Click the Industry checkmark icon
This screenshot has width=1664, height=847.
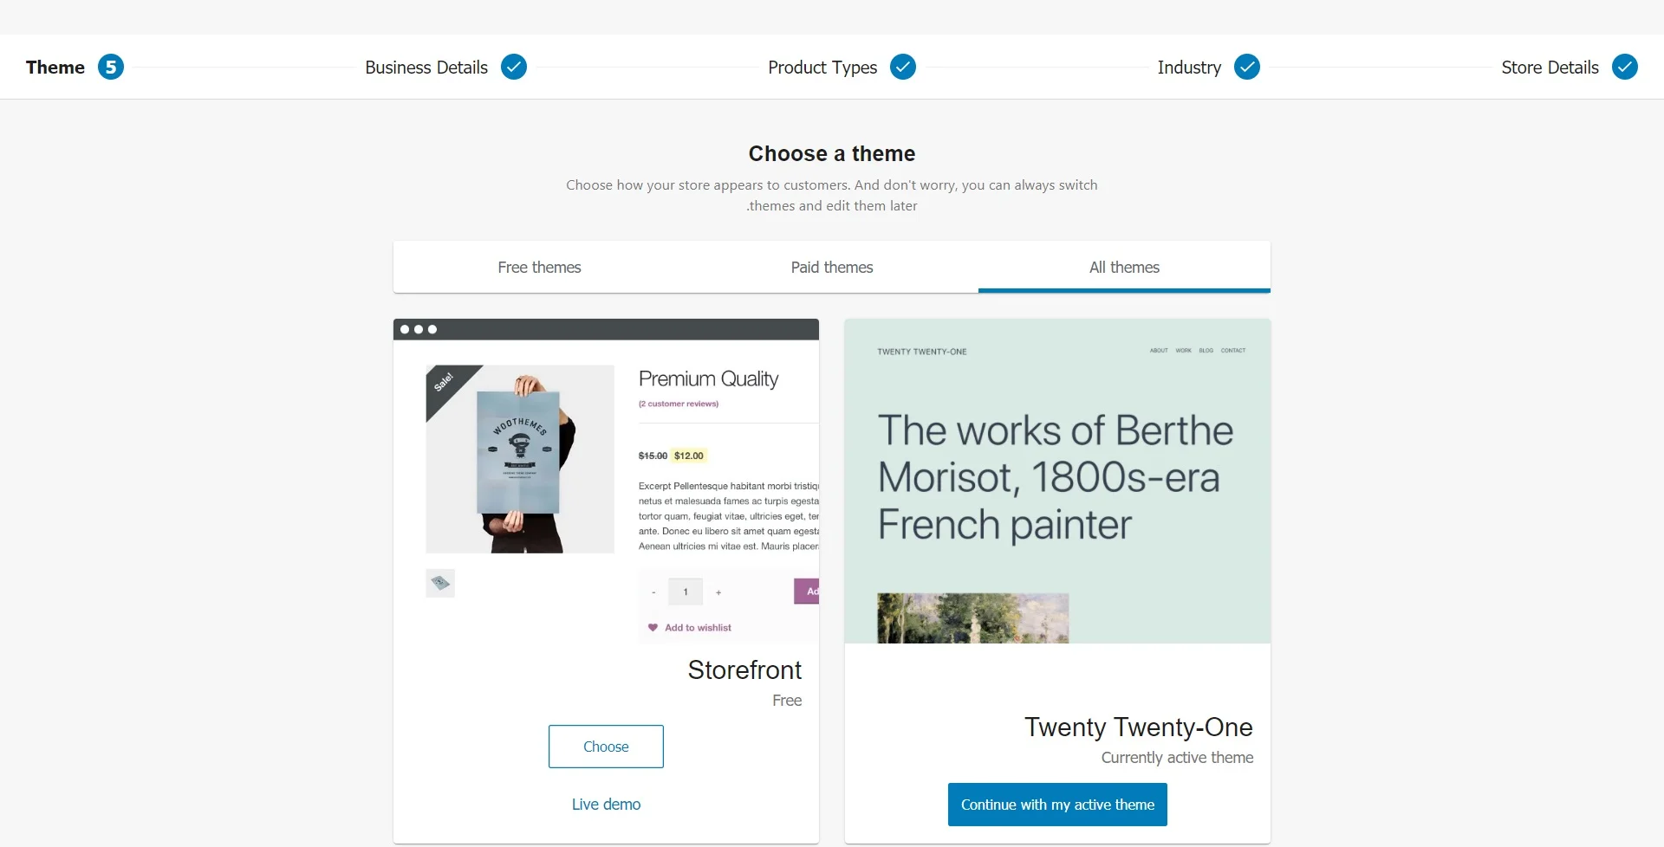[1247, 67]
